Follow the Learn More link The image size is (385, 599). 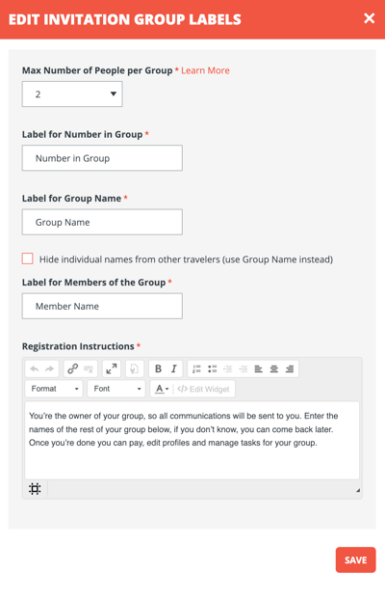coord(205,70)
